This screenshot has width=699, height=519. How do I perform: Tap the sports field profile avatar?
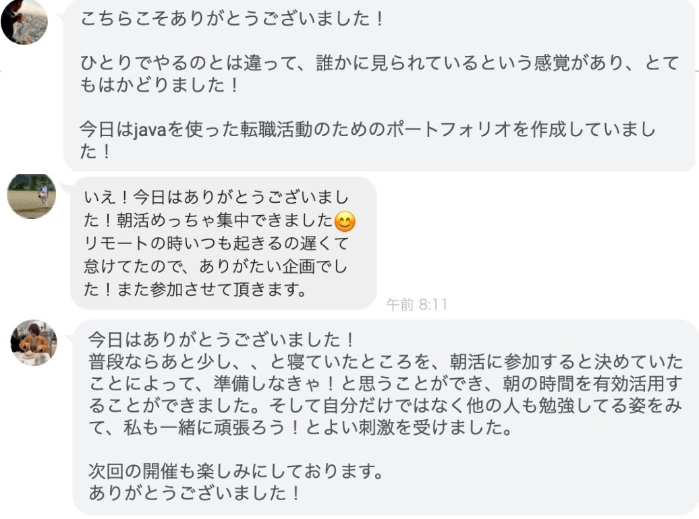pos(32,195)
